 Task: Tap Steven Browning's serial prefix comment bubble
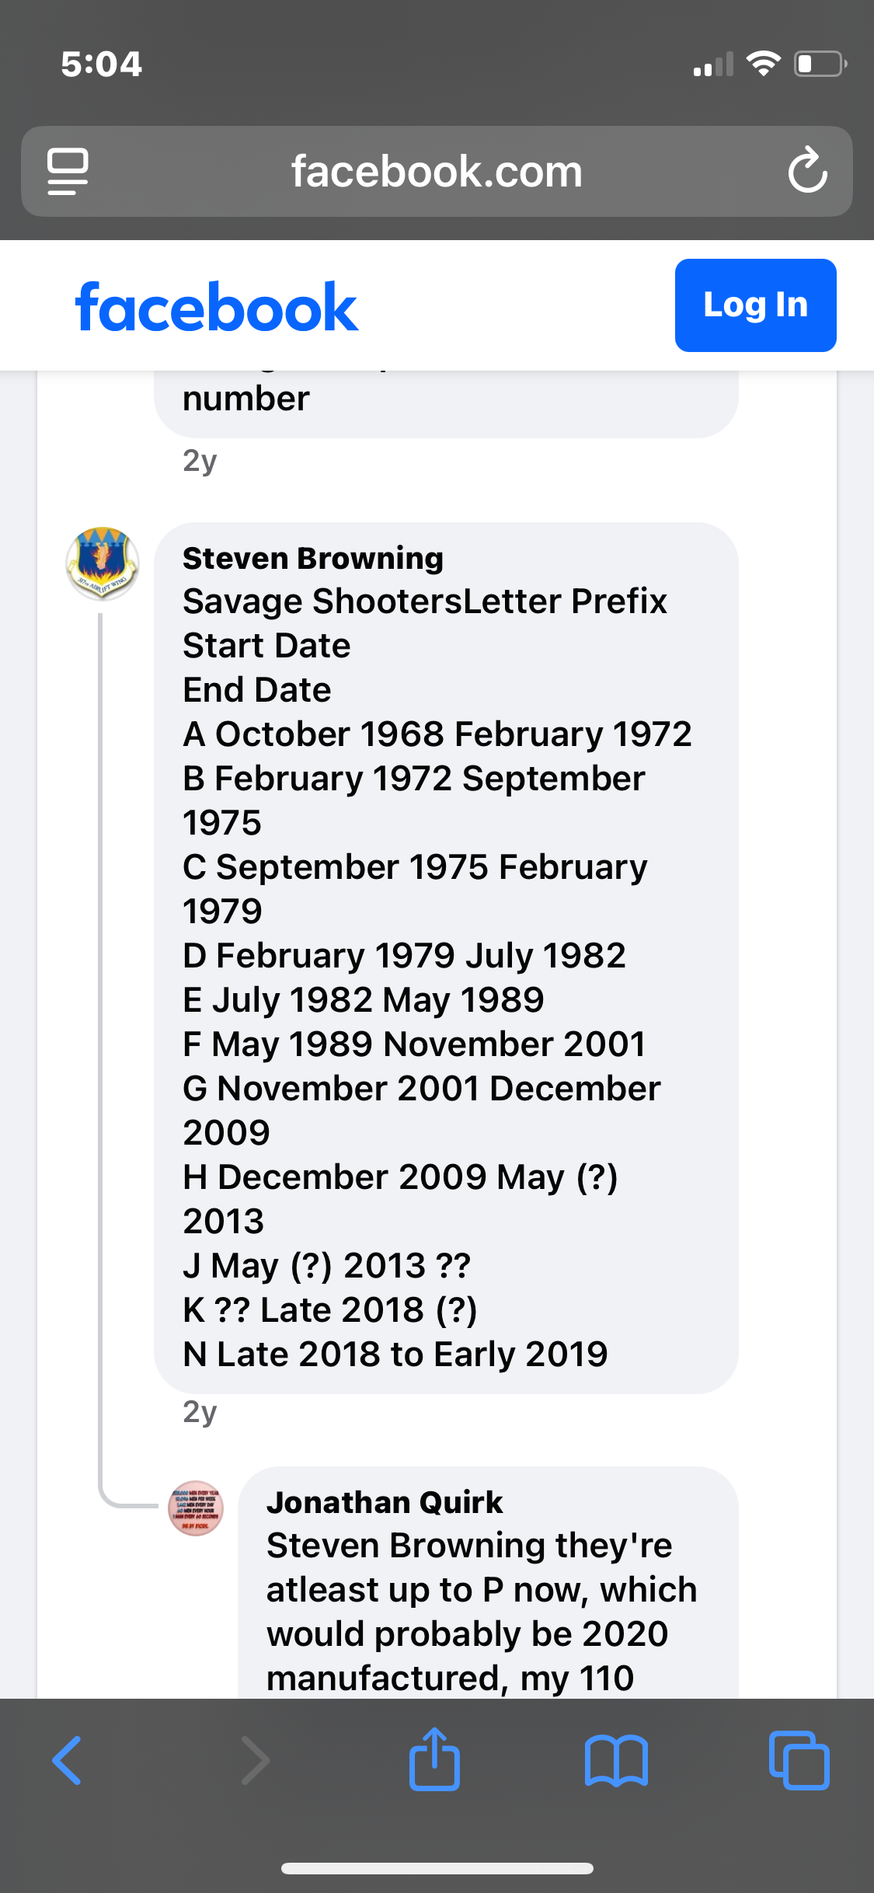[446, 957]
